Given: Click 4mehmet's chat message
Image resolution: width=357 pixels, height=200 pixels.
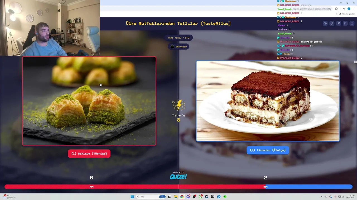Looking at the screenshot, I should click(284, 29).
